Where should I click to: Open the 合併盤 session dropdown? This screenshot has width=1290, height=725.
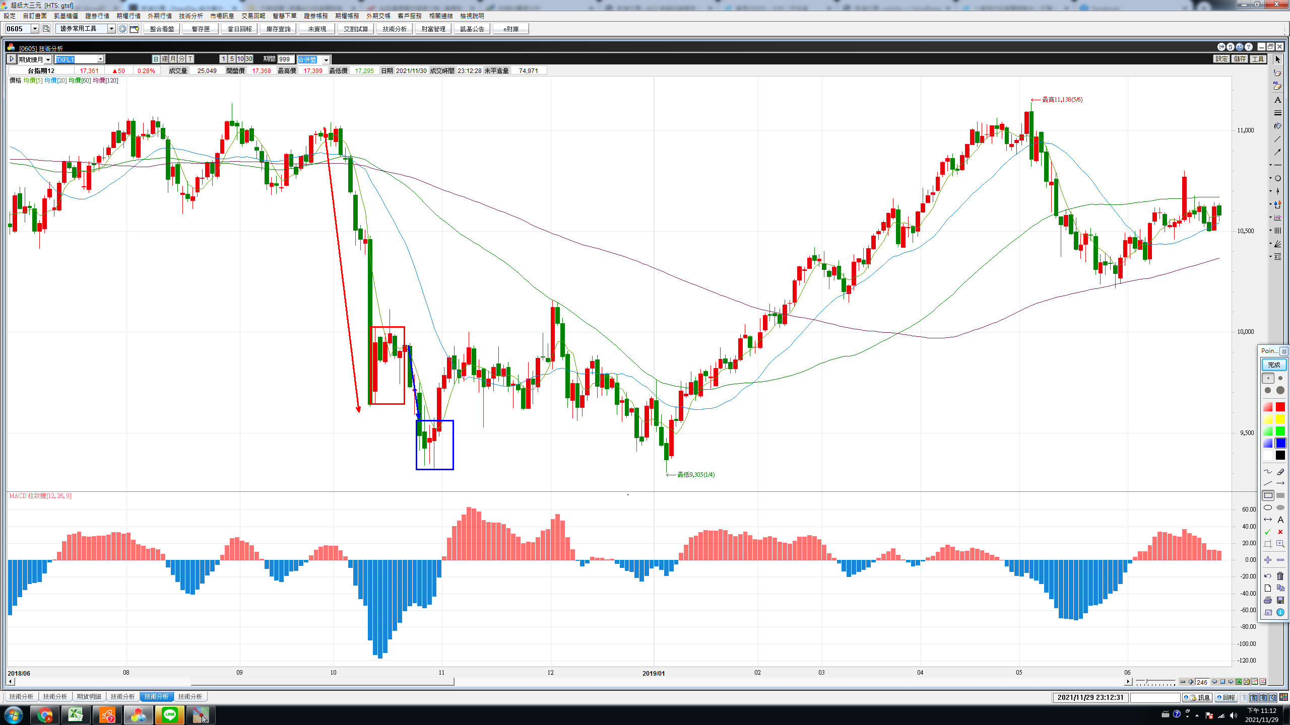tap(326, 59)
